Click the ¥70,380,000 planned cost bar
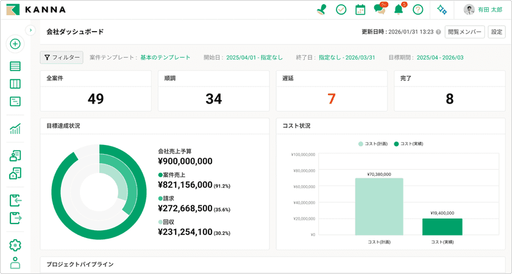The image size is (512, 274). coord(379,206)
